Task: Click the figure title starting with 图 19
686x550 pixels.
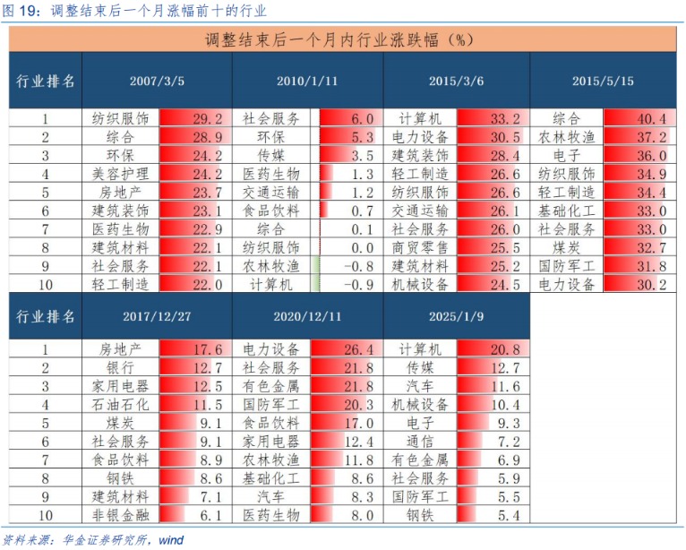Action: [x=134, y=11]
